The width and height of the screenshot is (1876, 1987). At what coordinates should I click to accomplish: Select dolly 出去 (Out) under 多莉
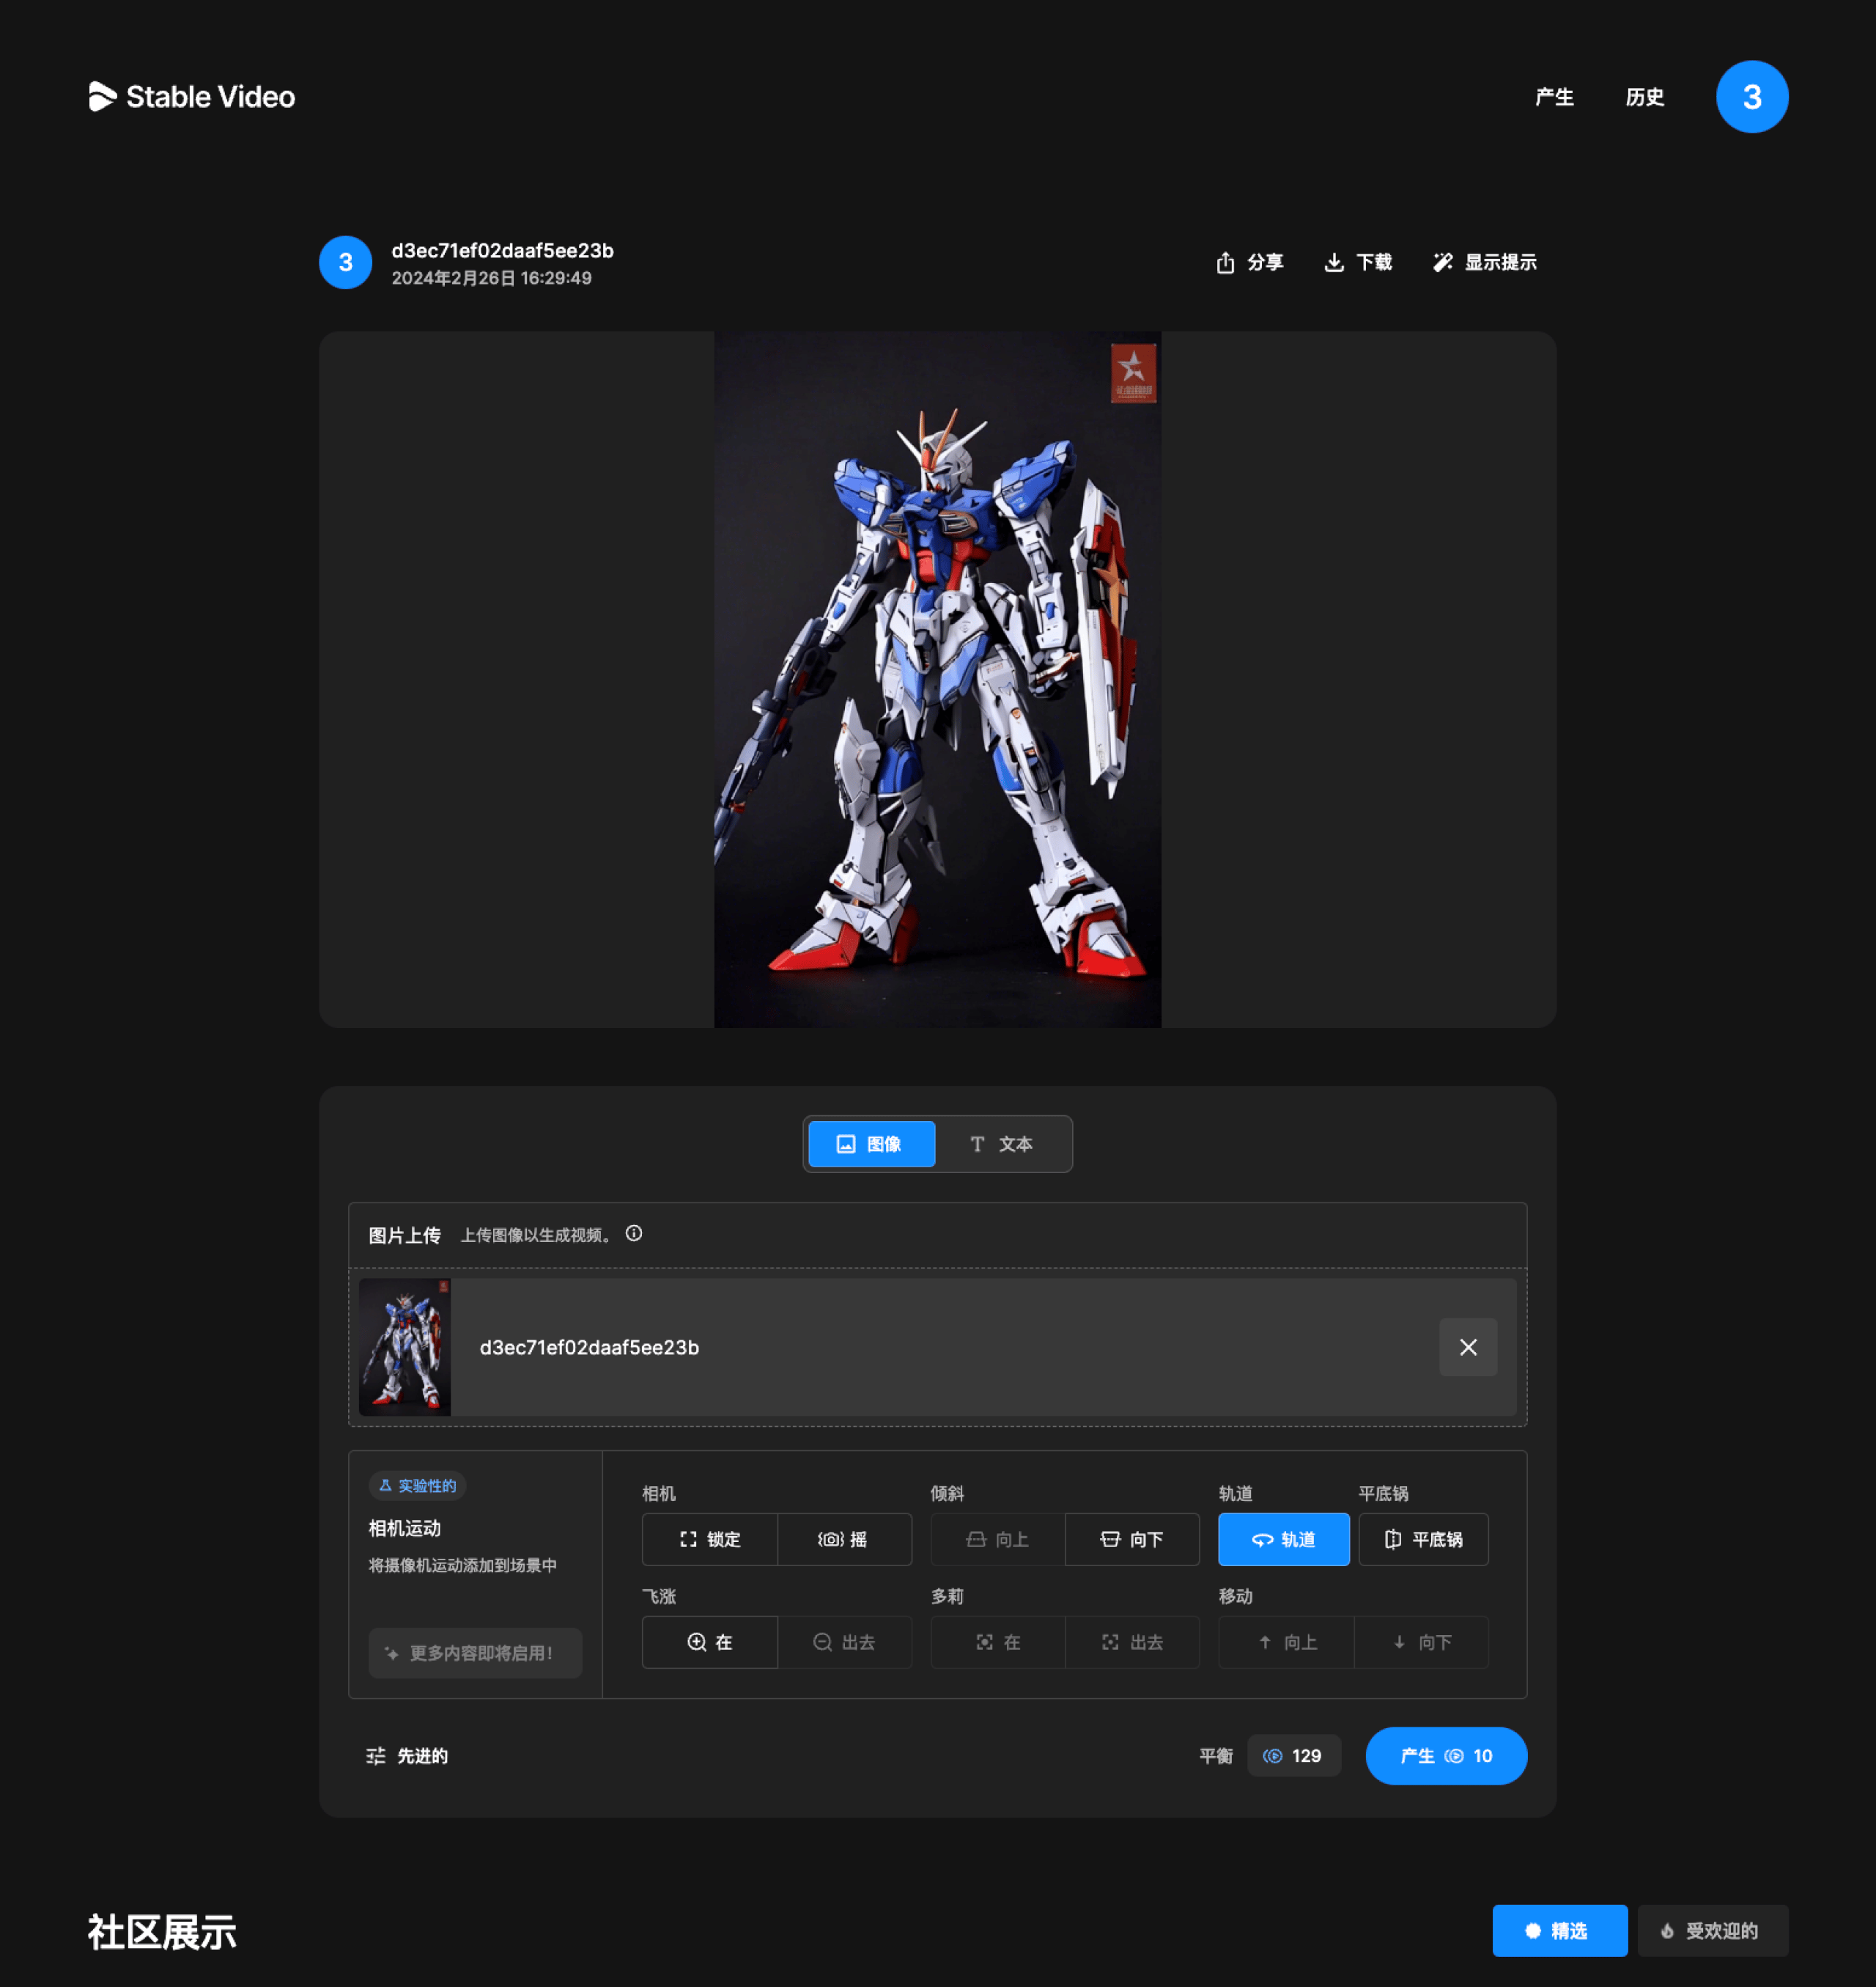1132,1642
